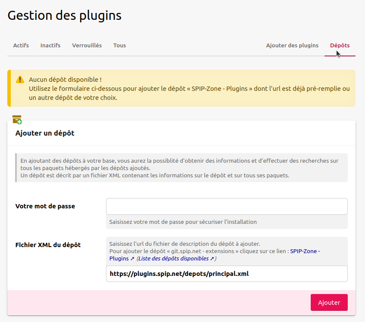
Task: Select the Tous tab
Action: point(119,46)
